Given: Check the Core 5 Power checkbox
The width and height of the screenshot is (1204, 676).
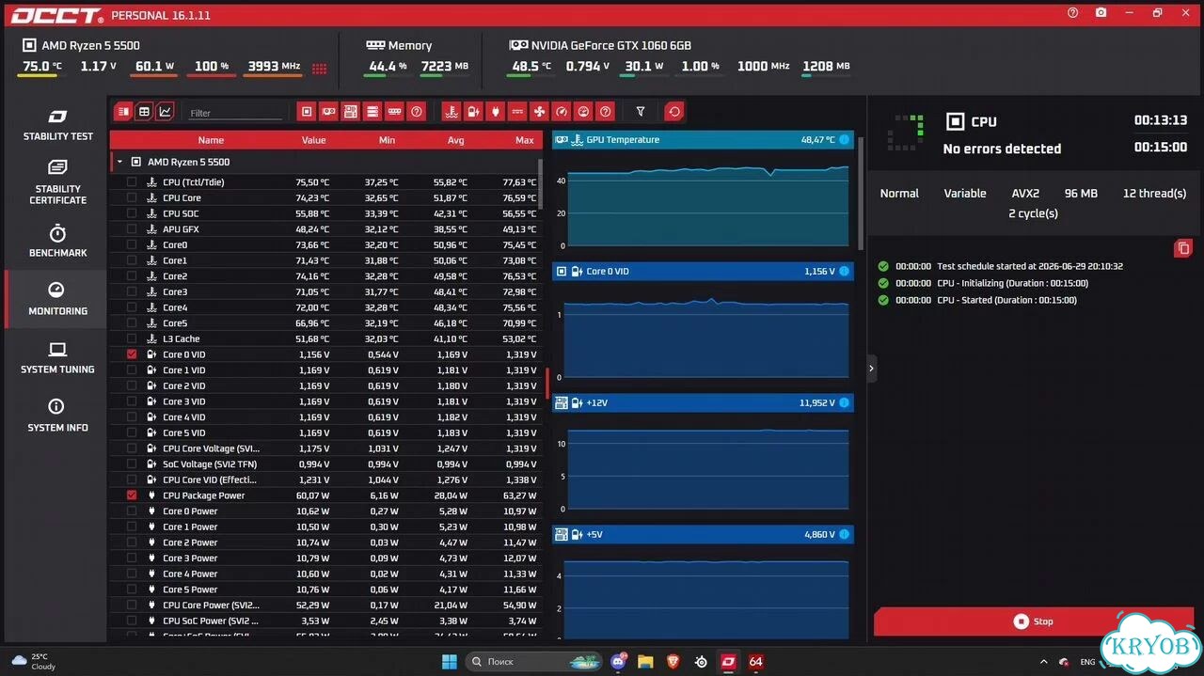Looking at the screenshot, I should [132, 590].
